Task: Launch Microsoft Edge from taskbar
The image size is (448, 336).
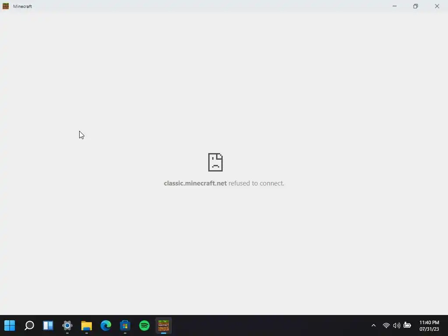Action: pos(106,325)
